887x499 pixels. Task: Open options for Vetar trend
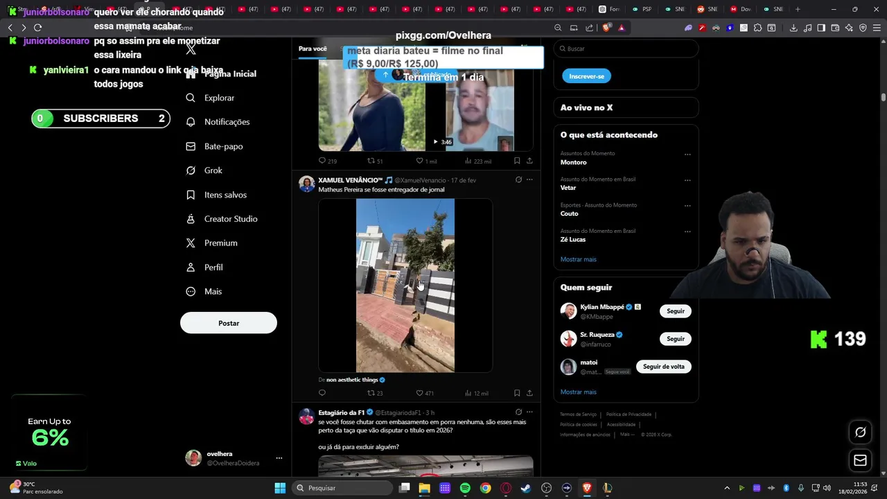(687, 180)
